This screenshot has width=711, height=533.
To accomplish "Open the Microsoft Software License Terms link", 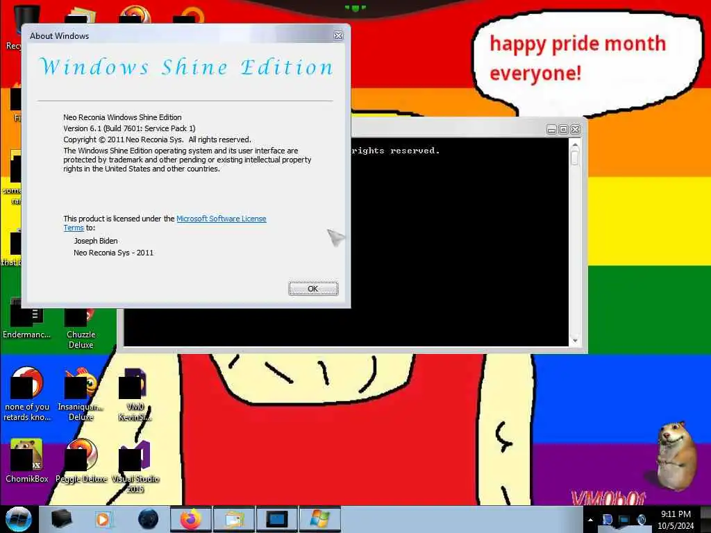I will (221, 219).
